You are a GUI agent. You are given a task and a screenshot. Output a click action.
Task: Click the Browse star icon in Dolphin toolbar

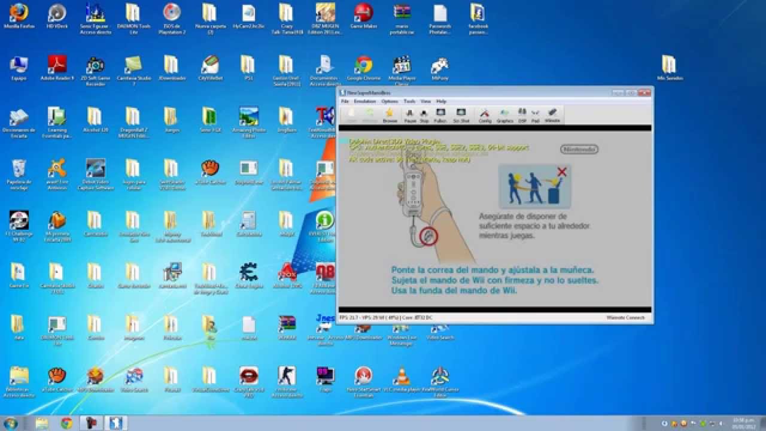390,114
